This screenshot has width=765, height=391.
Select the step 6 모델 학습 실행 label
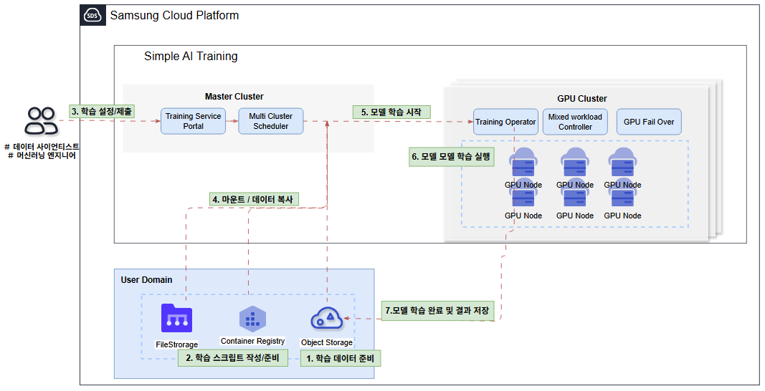tap(451, 157)
